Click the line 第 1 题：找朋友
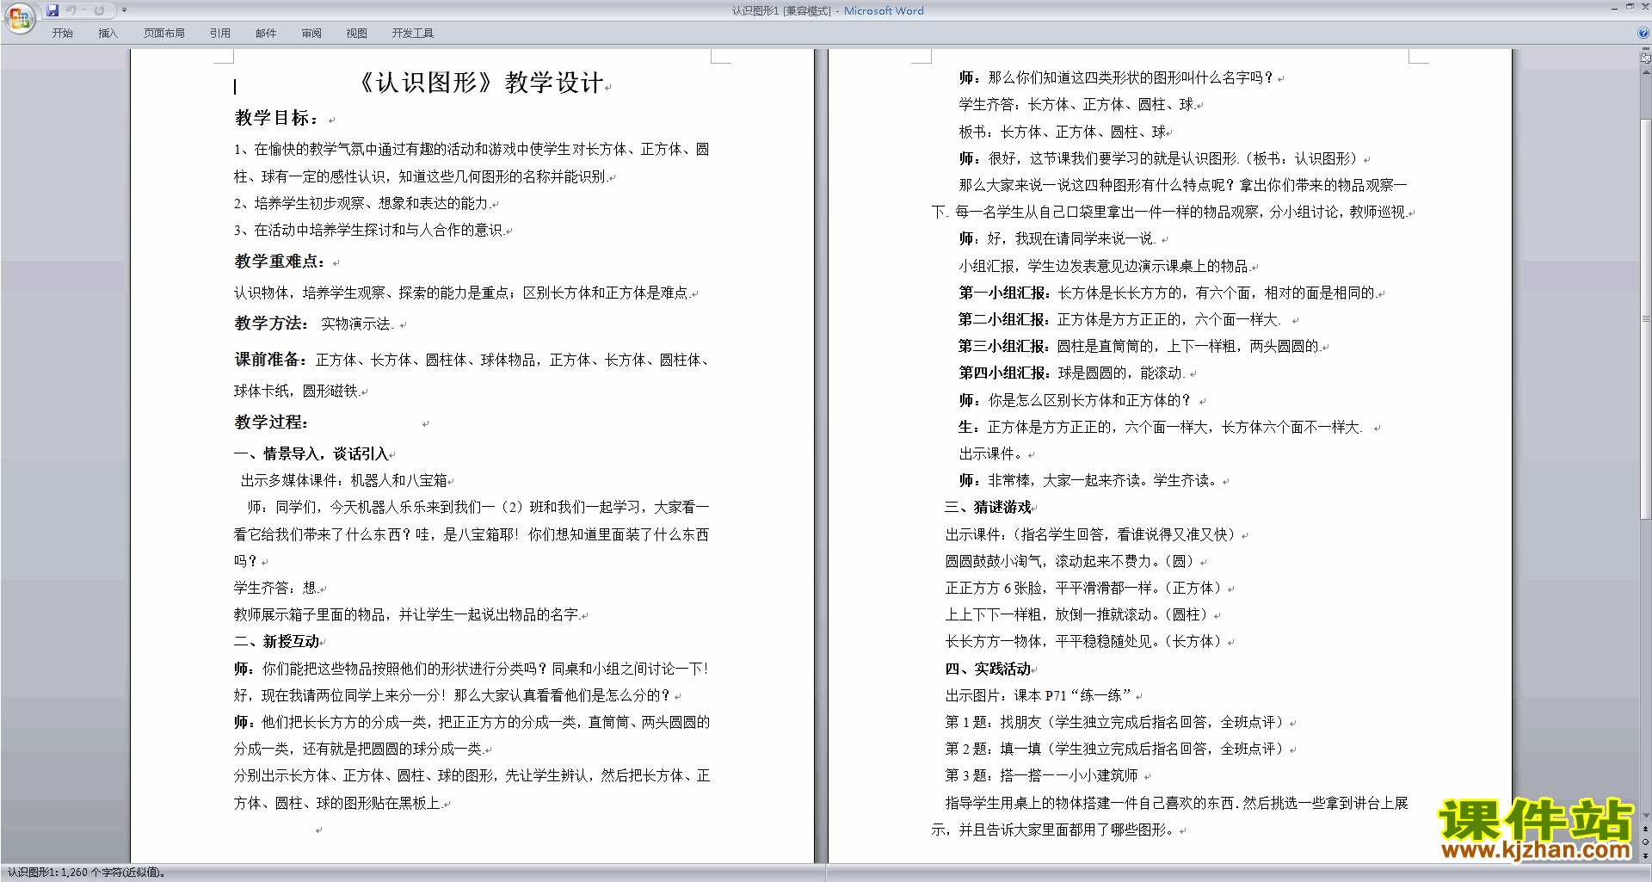This screenshot has height=882, width=1652. pyautogui.click(x=1114, y=722)
